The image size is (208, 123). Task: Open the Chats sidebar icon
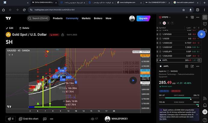tap(205, 30)
